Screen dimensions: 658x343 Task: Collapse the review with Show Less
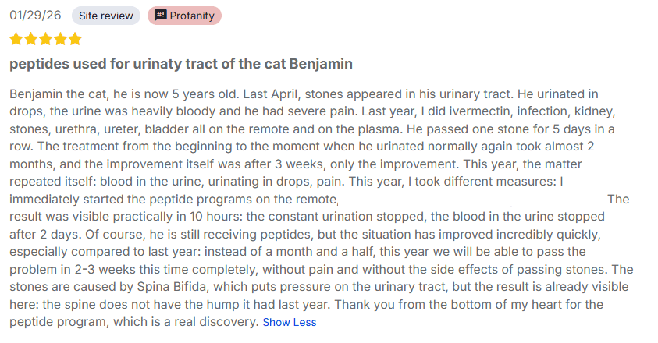pos(289,322)
